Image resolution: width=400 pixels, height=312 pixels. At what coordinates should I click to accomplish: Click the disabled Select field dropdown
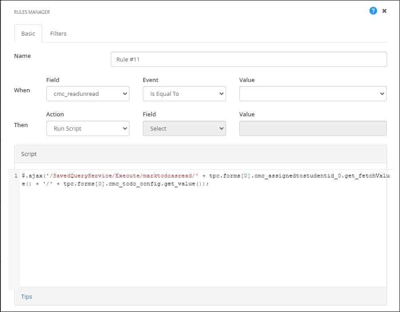[184, 129]
